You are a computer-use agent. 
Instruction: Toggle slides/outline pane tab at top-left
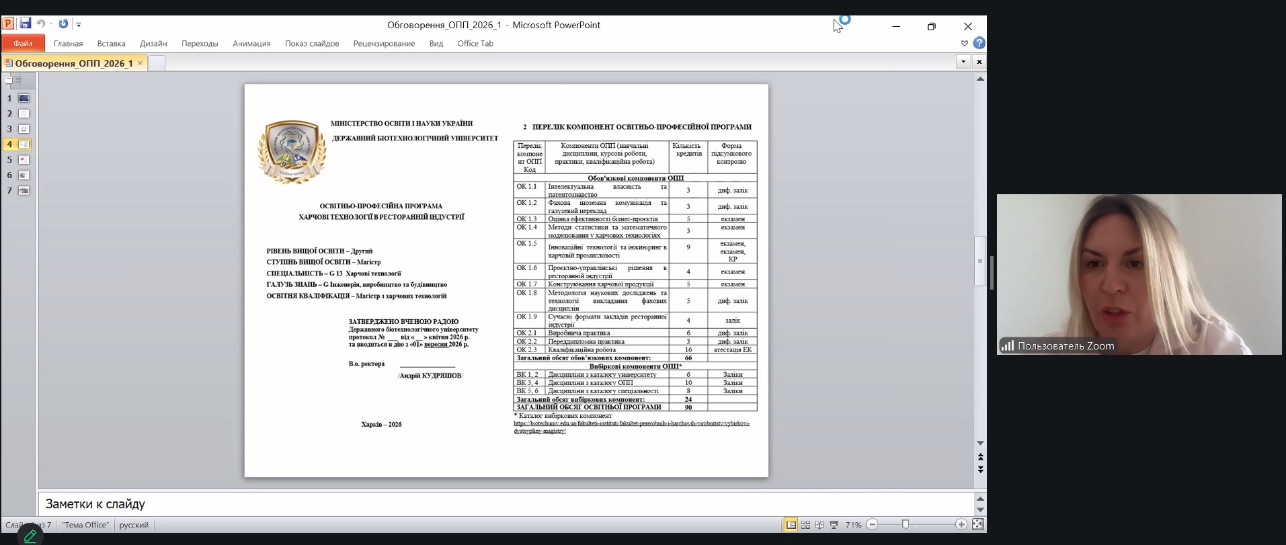click(x=9, y=80)
